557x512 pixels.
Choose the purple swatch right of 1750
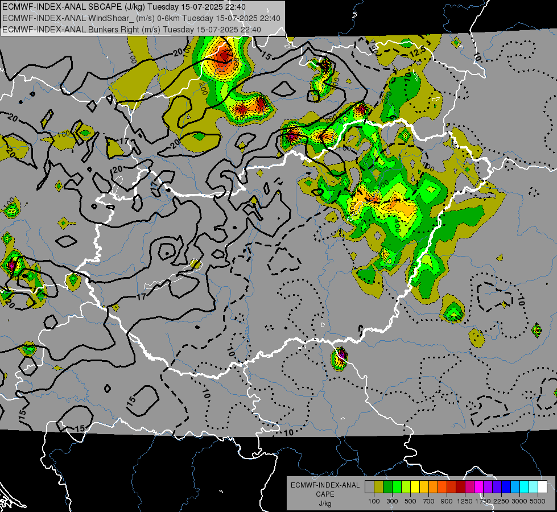[x=488, y=486]
